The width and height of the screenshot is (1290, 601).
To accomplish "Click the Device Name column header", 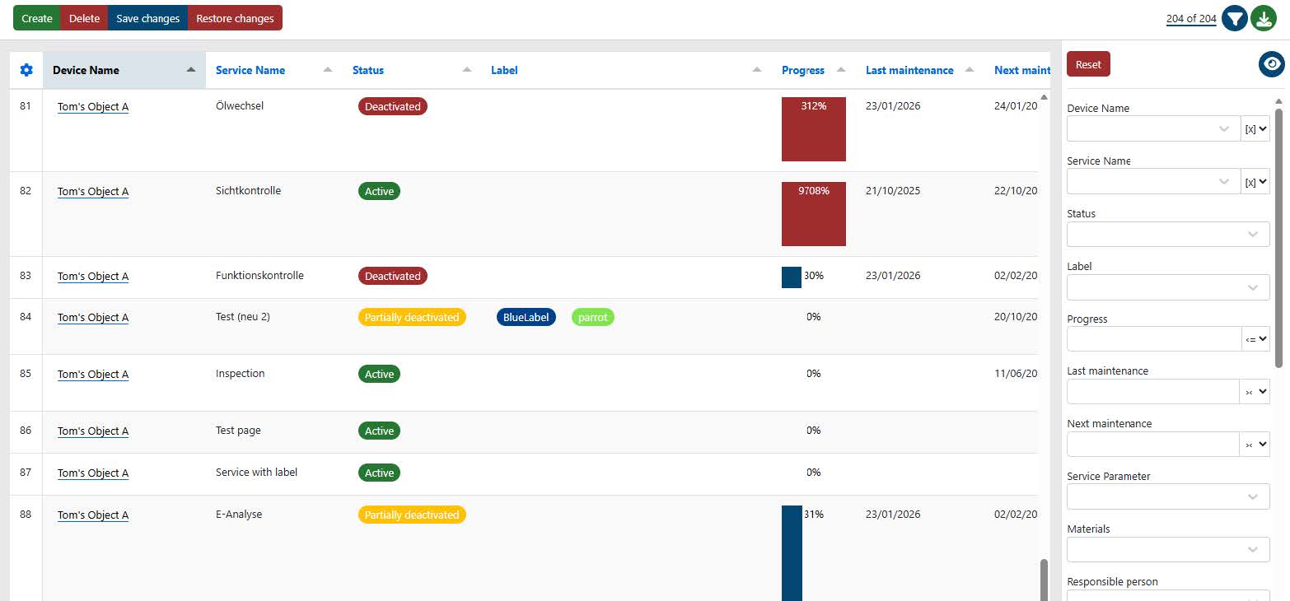I will point(86,70).
